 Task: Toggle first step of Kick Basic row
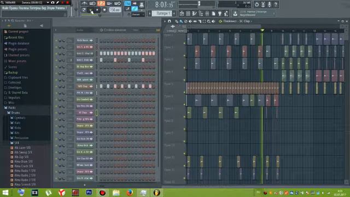click(101, 40)
